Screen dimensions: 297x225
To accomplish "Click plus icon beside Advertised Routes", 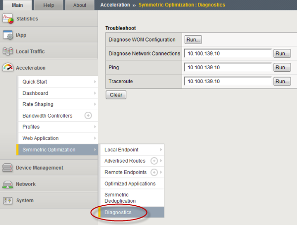I will pyautogui.click(x=154, y=161).
